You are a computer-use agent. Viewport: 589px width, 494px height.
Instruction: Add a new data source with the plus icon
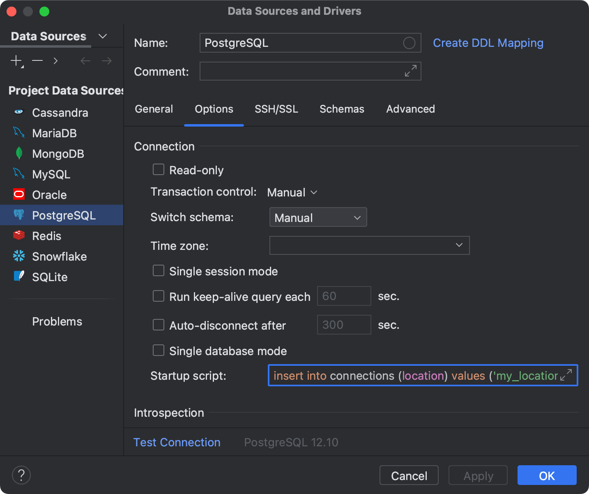15,60
